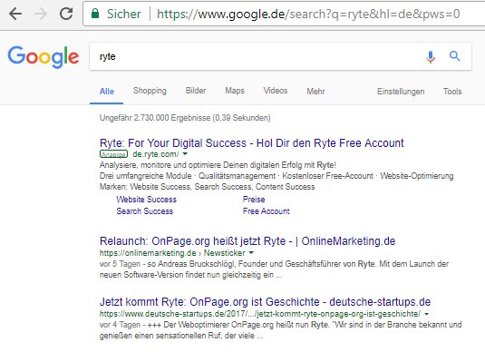Expand the Mehr menu
The height and width of the screenshot is (352, 485).
315,92
